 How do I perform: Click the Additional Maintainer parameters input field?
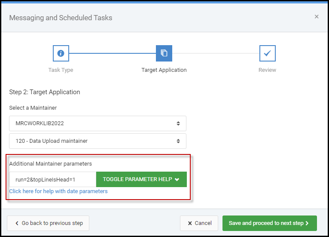53,179
